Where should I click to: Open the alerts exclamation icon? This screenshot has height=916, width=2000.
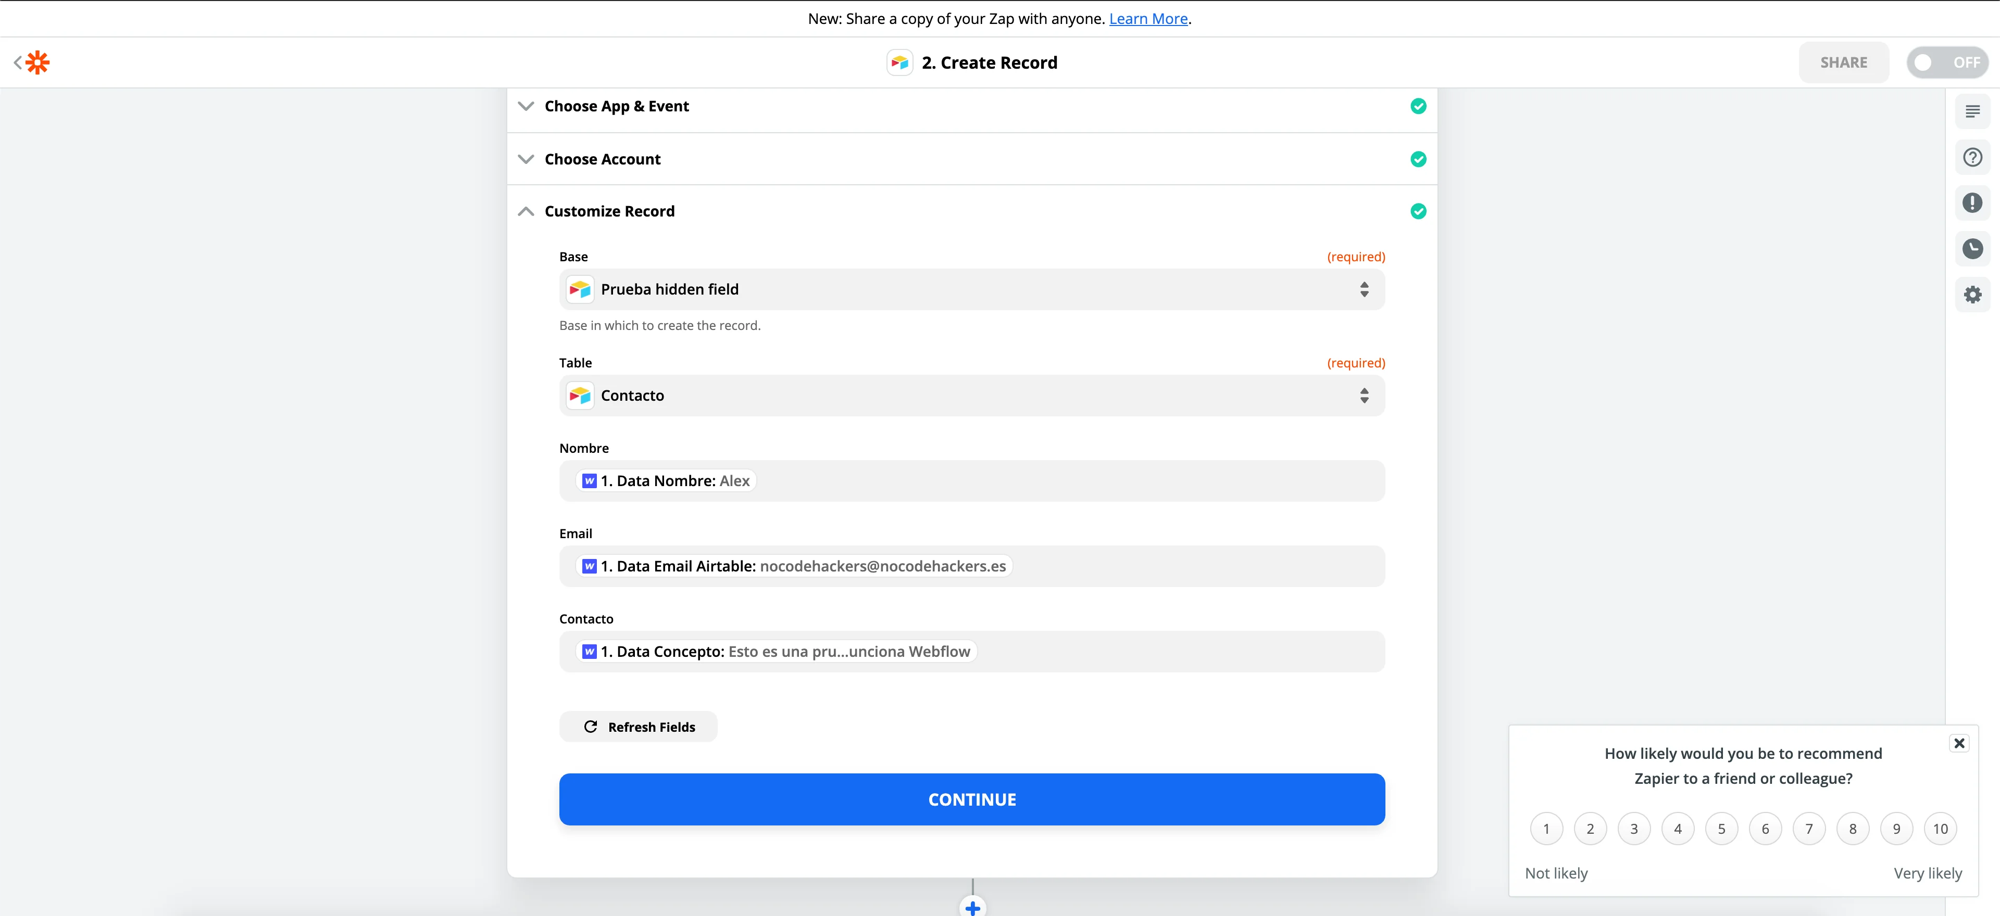click(1972, 203)
